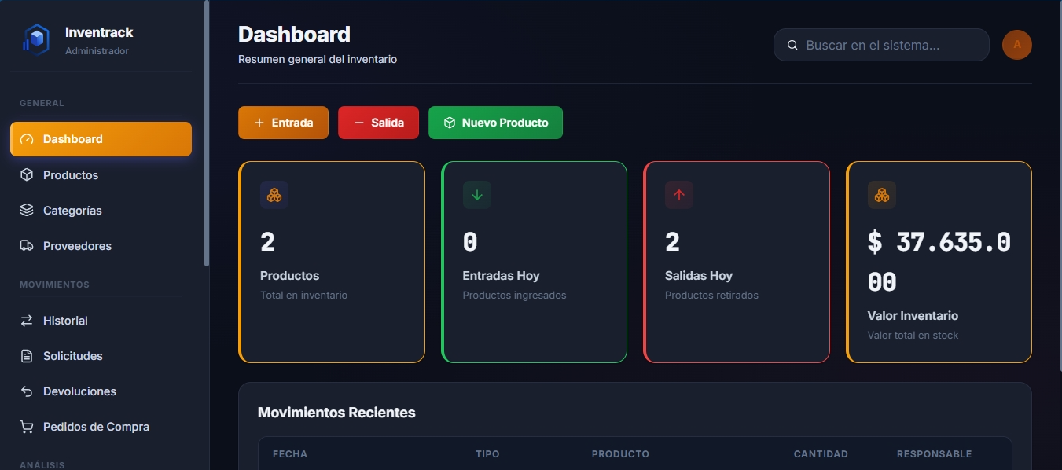The width and height of the screenshot is (1062, 470).
Task: Click the Inventrack cube logo icon
Action: point(35,39)
